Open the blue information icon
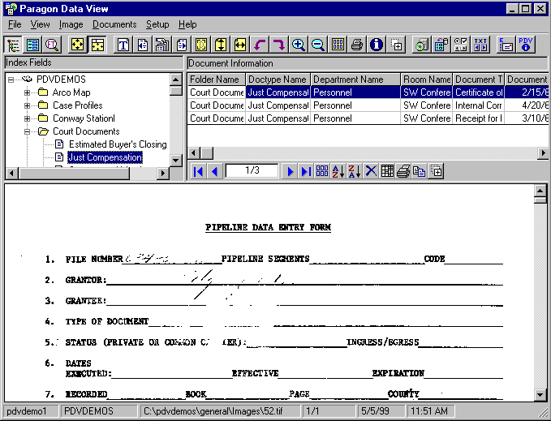Image resolution: width=551 pixels, height=421 pixels. click(377, 45)
